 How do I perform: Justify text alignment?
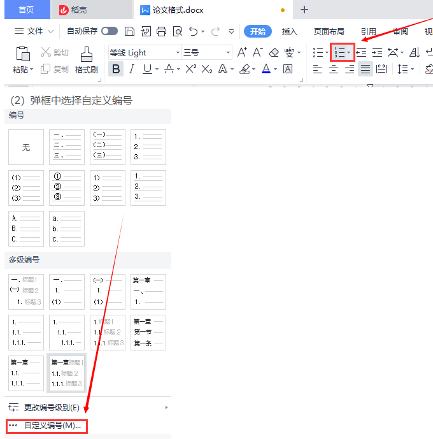point(366,69)
